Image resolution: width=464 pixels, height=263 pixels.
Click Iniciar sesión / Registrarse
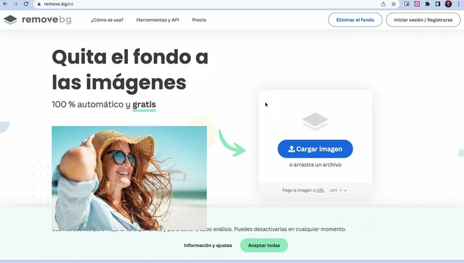pos(423,20)
